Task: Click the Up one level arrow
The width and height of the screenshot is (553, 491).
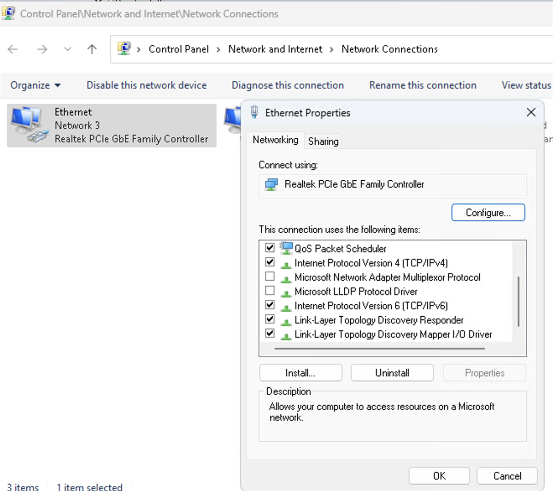Action: (92, 49)
